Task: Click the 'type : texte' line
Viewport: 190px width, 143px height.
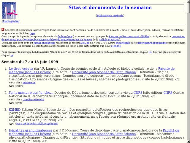Action: coord(16,103)
